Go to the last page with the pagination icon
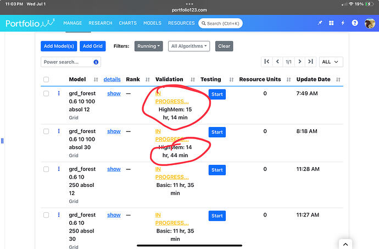 pyautogui.click(x=310, y=62)
